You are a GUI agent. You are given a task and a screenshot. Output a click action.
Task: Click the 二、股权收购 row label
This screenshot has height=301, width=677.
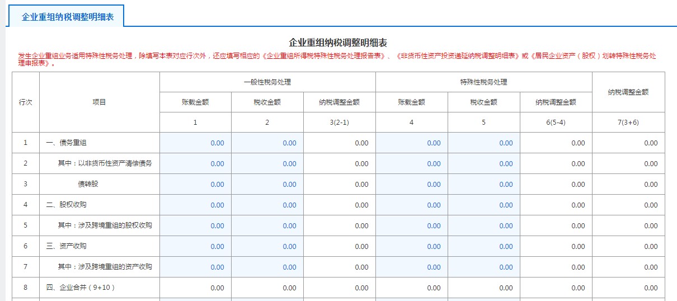point(66,205)
